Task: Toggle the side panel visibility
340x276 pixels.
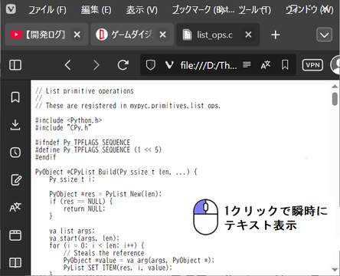Action: 15,65
